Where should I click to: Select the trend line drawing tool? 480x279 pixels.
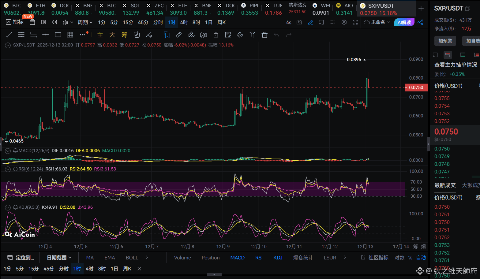pos(9,35)
